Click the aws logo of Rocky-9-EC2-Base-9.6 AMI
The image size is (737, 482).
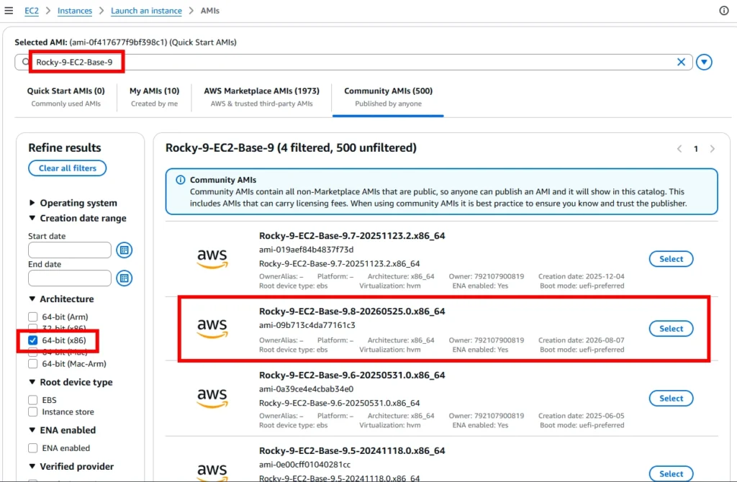coord(212,399)
